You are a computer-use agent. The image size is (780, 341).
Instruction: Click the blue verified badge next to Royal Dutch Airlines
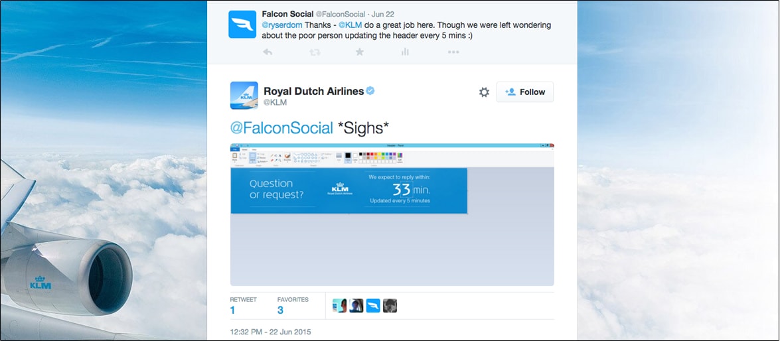tap(370, 91)
